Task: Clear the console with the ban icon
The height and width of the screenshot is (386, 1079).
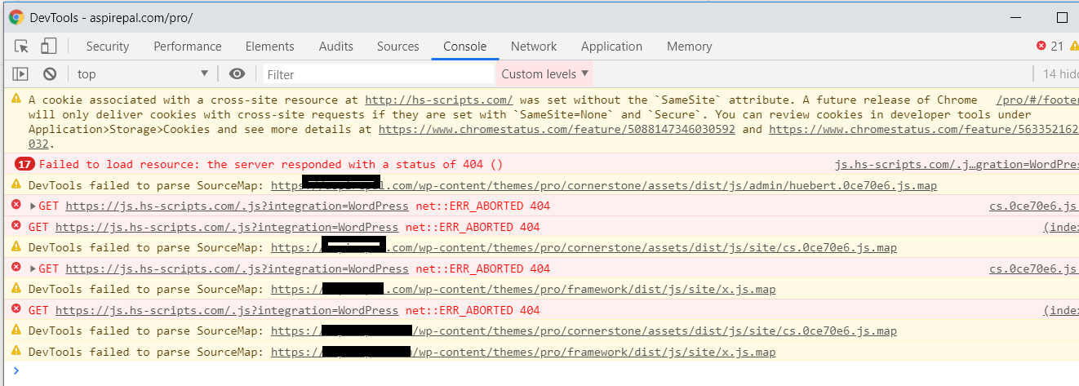Action: (x=50, y=74)
